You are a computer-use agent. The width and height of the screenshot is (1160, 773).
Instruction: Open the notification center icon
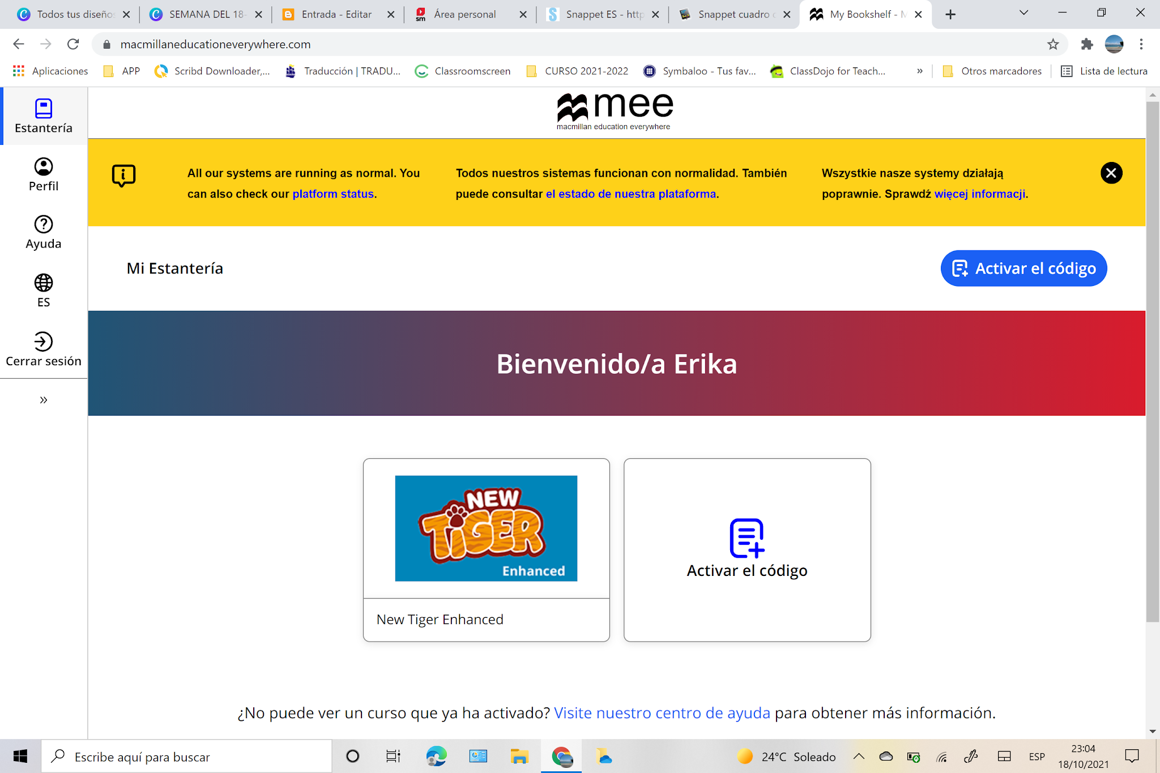pyautogui.click(x=1132, y=757)
